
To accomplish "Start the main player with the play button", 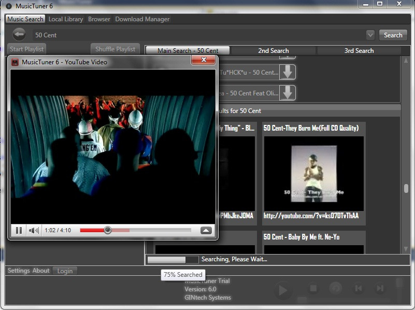I will tap(283, 290).
